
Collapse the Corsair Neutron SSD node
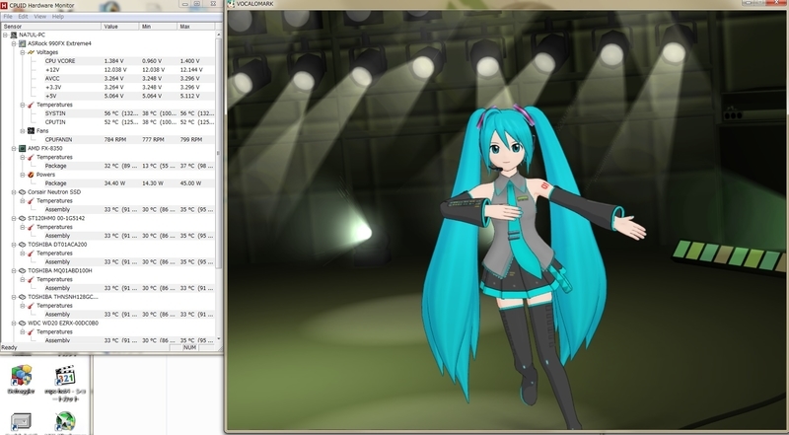point(14,191)
